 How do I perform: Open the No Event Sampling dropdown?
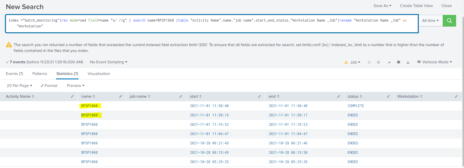(109, 62)
